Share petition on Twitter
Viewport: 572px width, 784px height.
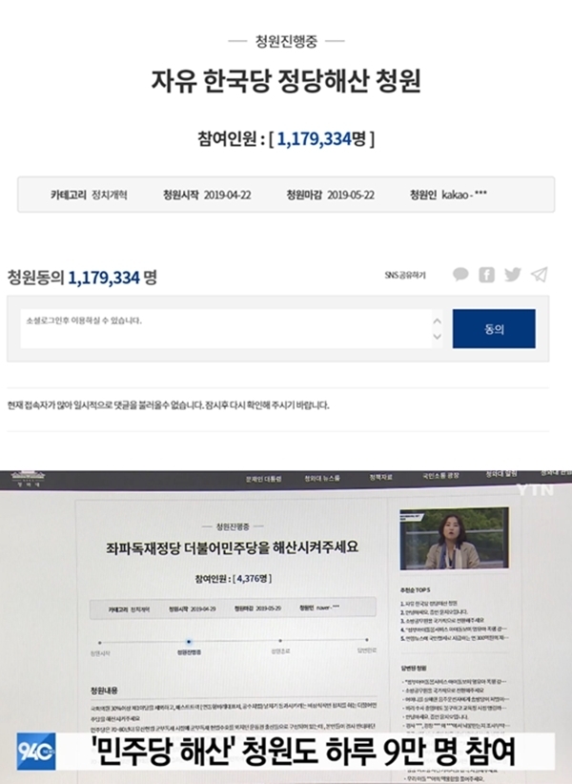512,275
